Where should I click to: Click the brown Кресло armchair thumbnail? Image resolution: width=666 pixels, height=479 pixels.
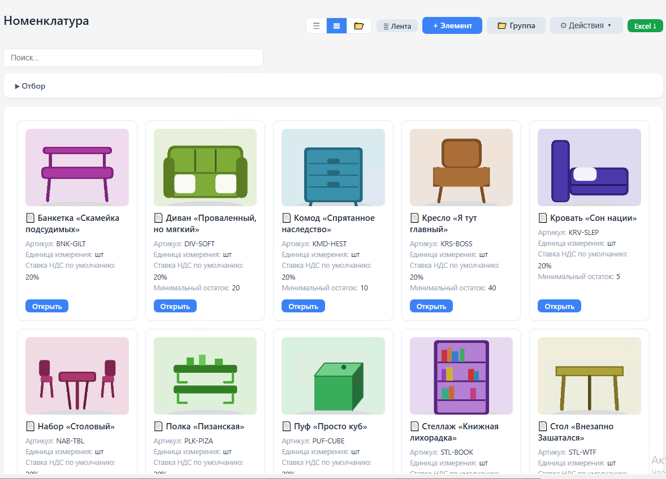[461, 168]
